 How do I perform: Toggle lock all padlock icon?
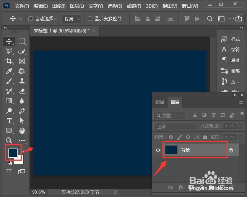205,137
